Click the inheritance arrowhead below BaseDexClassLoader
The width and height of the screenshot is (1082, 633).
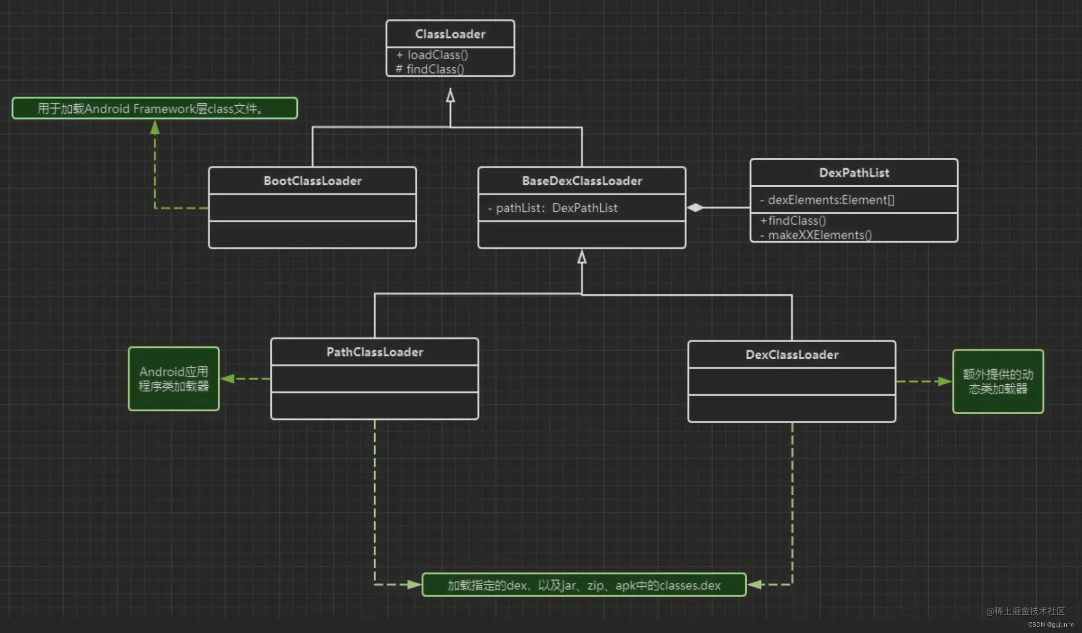click(x=582, y=257)
